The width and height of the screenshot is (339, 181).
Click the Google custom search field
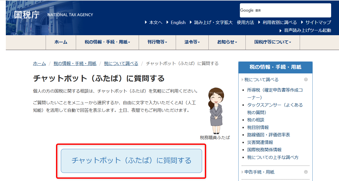click(x=285, y=10)
